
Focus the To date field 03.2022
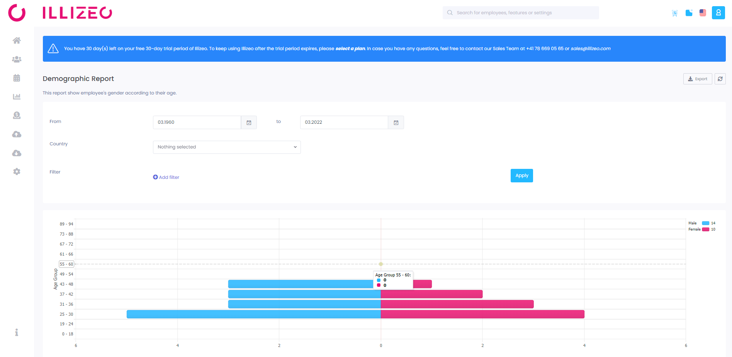click(x=344, y=123)
